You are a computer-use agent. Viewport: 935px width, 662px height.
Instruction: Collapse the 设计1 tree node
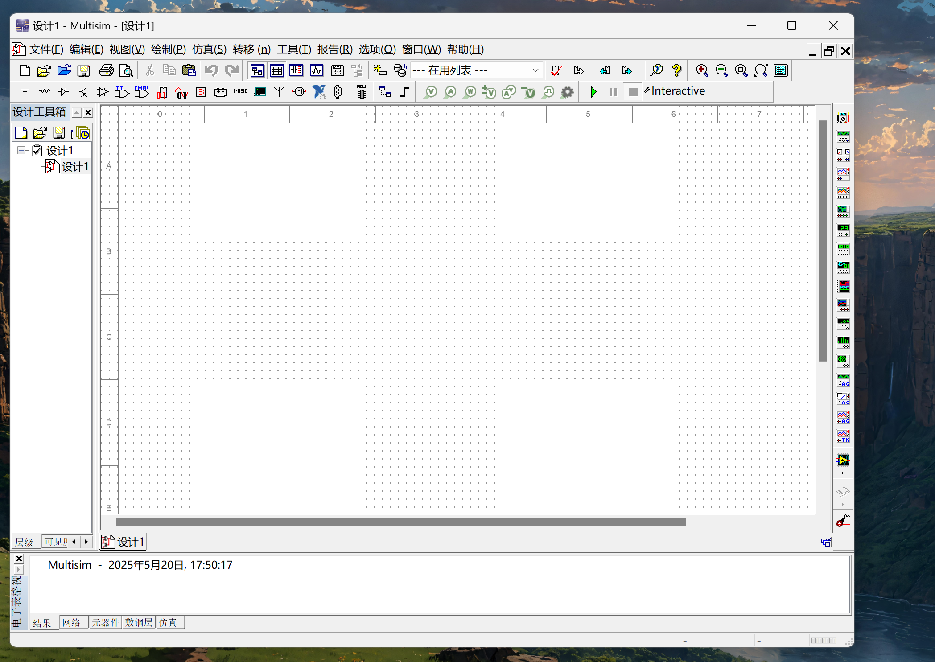[x=21, y=151]
